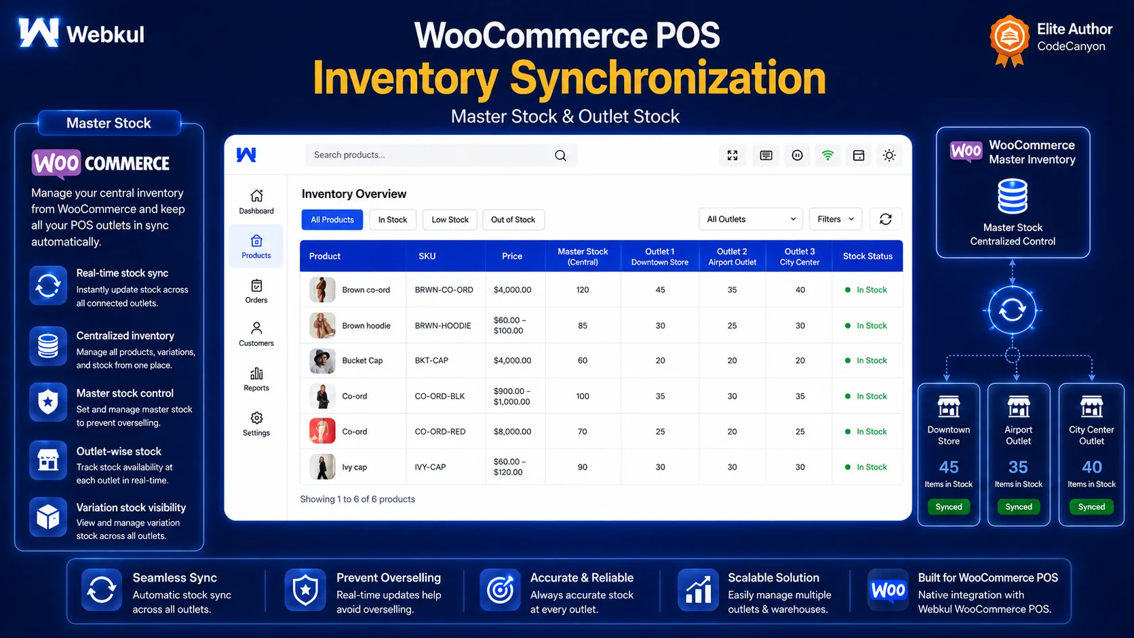This screenshot has width=1134, height=638.
Task: Open the Orders section
Action: pos(256,292)
